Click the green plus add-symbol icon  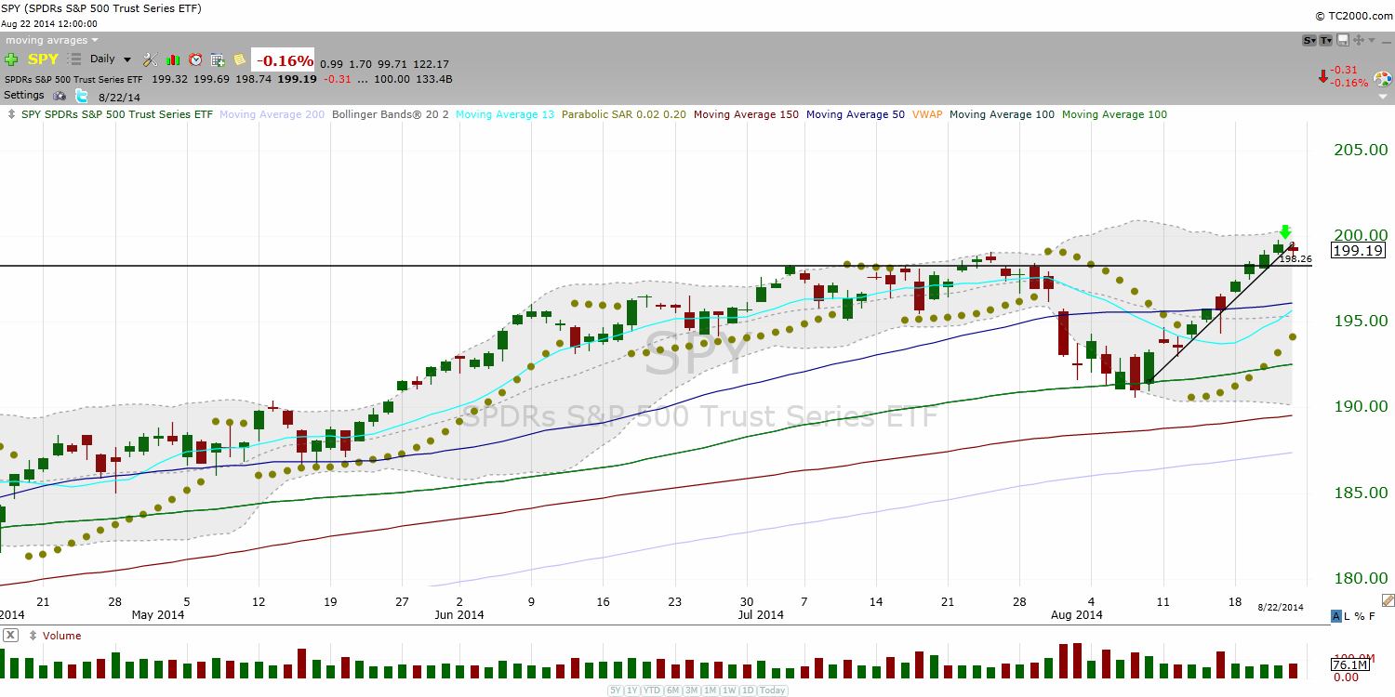pos(11,59)
